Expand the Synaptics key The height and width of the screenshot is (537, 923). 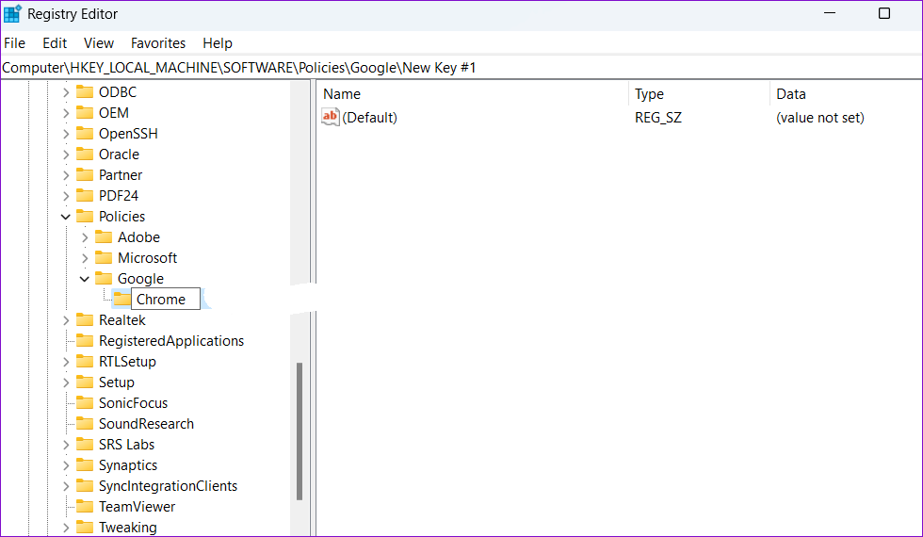pyautogui.click(x=66, y=465)
